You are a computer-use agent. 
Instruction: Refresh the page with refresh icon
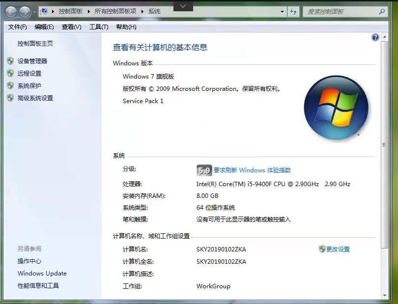point(293,12)
